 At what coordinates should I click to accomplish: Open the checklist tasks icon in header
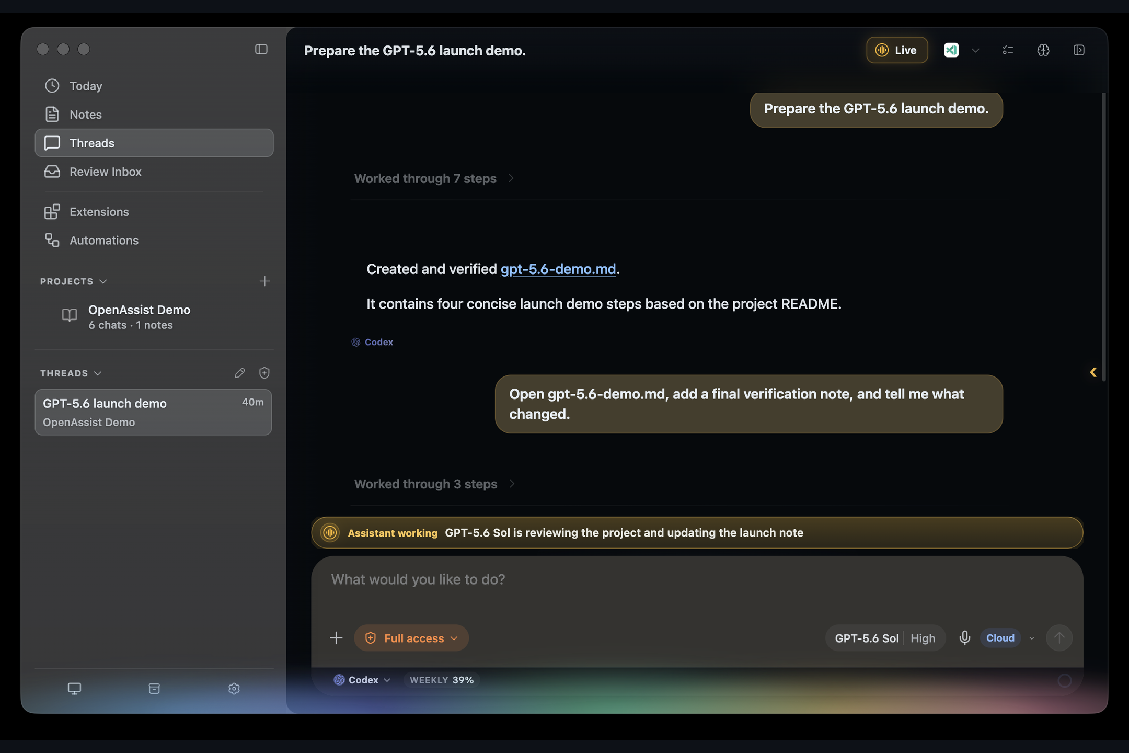point(1008,50)
